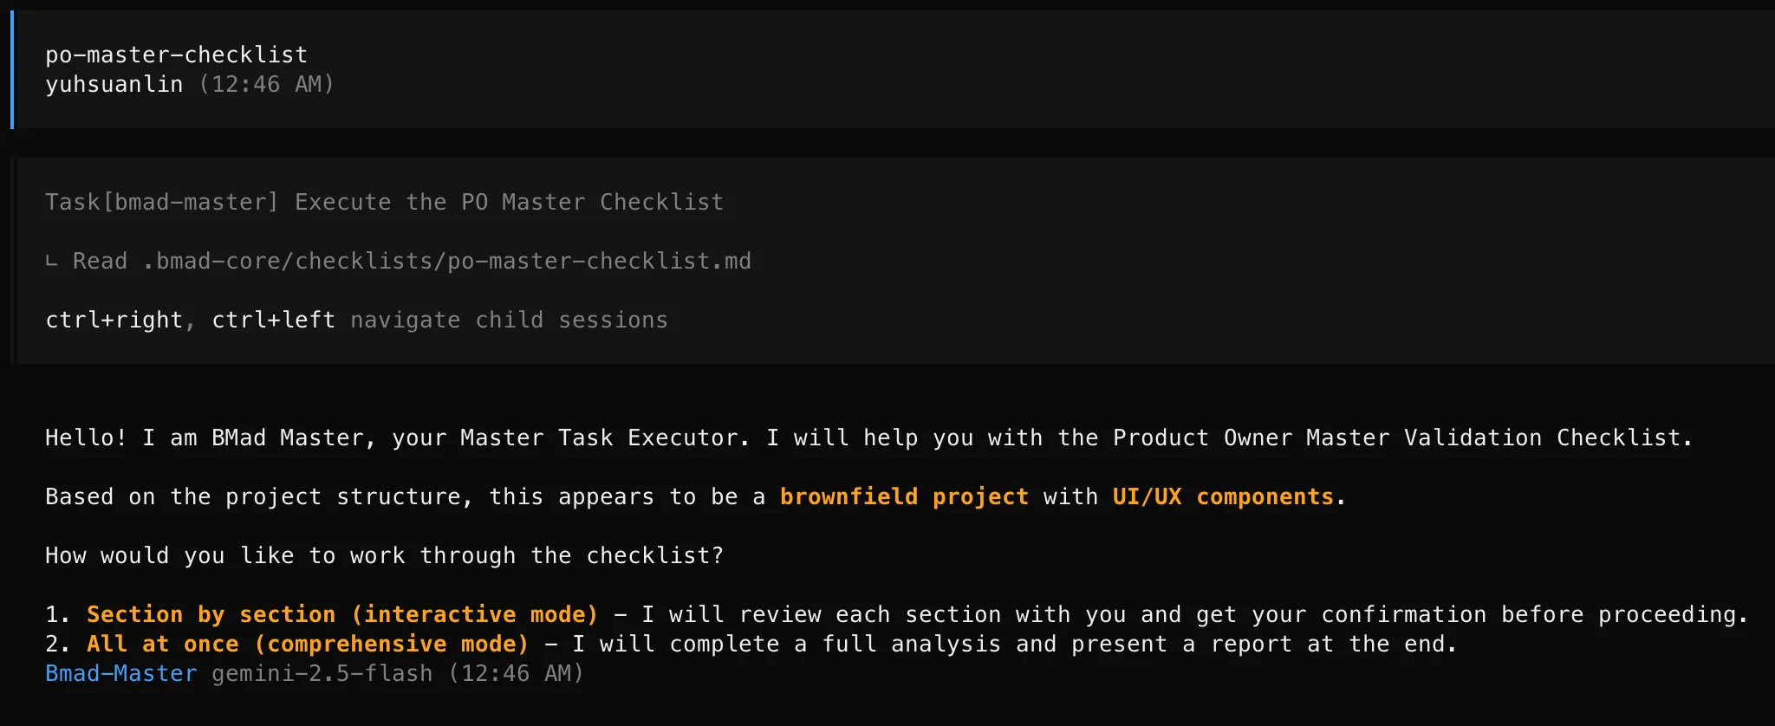The image size is (1775, 726).
Task: Click the Read tool call word
Action: pos(100,261)
